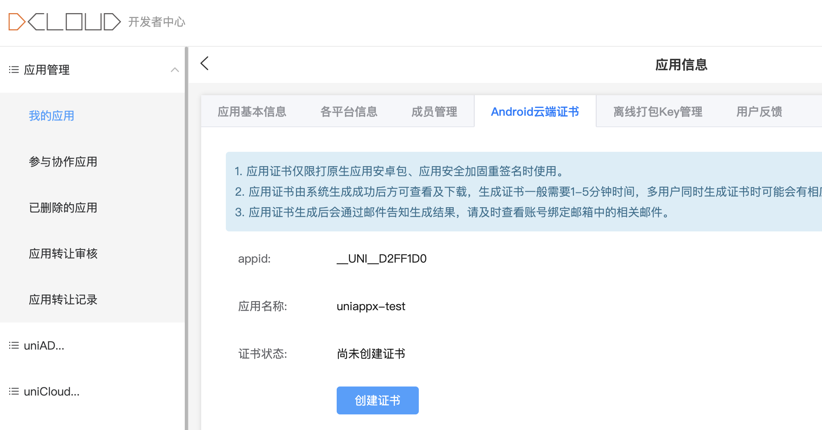Click the 应用信息 page title
The height and width of the screenshot is (430, 822).
[681, 64]
